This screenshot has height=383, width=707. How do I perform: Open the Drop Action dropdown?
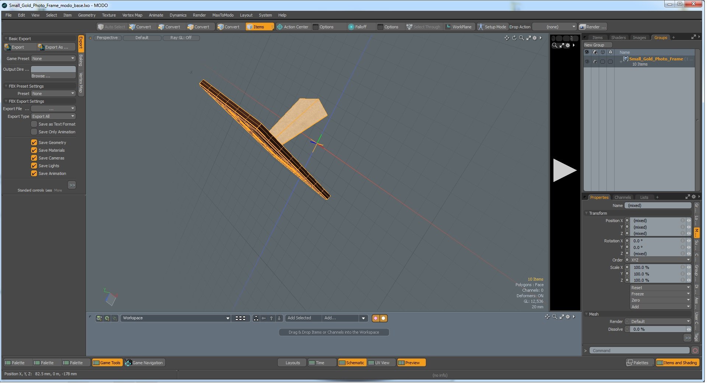[x=554, y=27]
